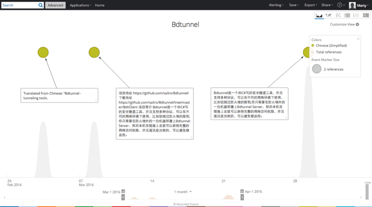Toggle Total references legend entry
Viewport: 372px width, 207px height.
tap(328, 52)
